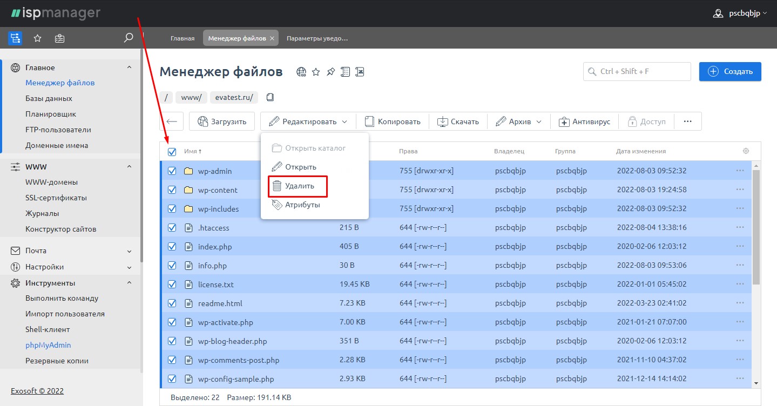Navigate to the www/ breadcrumb
Viewport: 777px width, 406px height.
(x=191, y=97)
